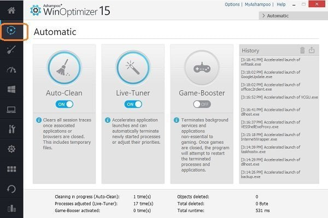This screenshot has width=328, height=218.
Task: Select the wifitask.exe history entry
Action: tap(271, 62)
